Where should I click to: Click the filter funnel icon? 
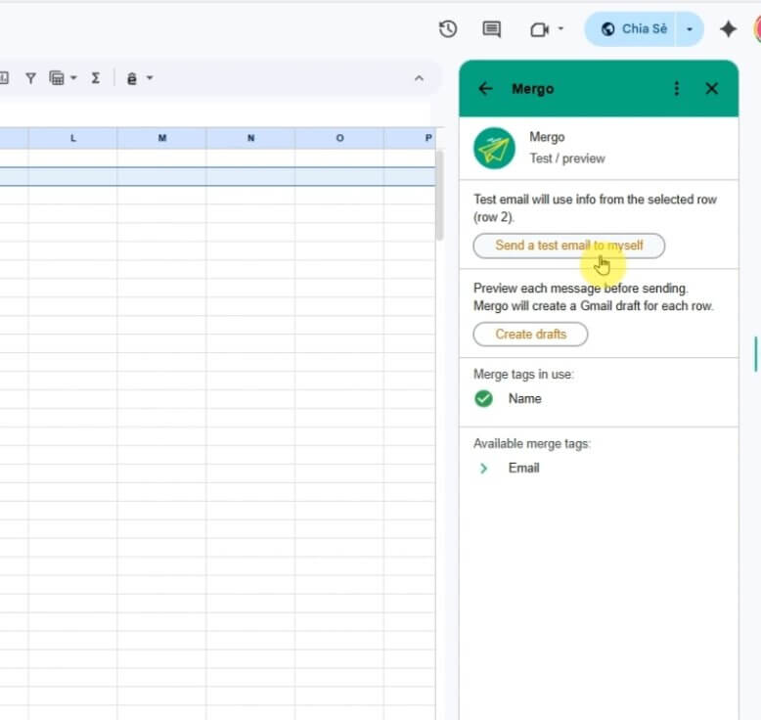pyautogui.click(x=30, y=78)
